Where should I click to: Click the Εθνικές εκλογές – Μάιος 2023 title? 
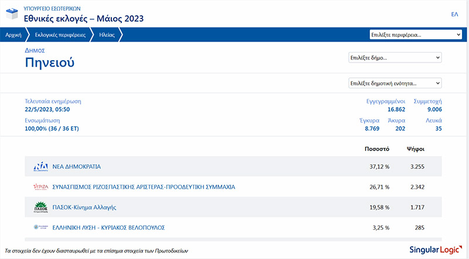coord(84,19)
